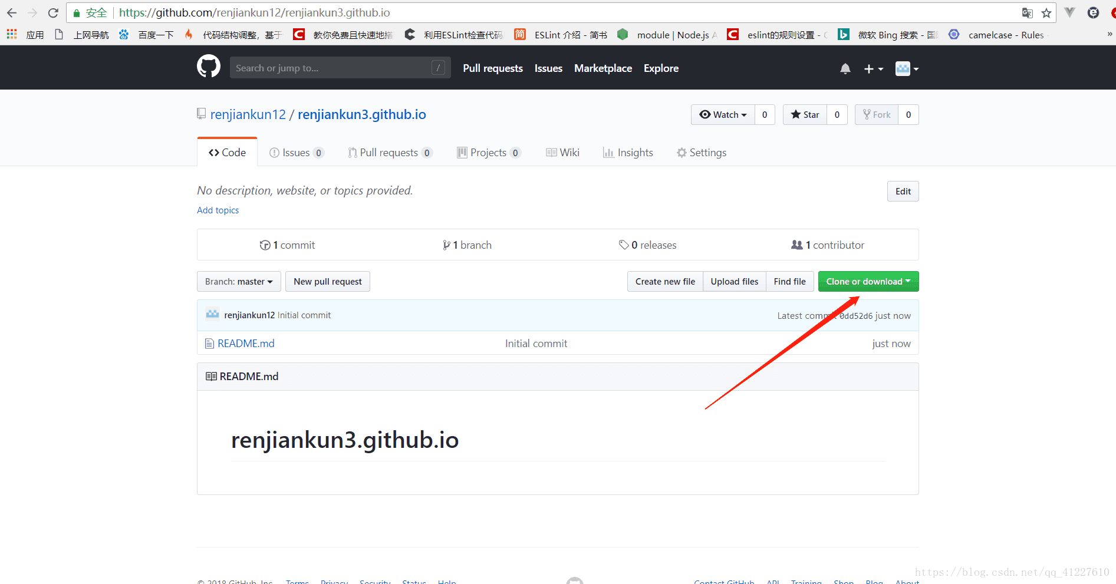Click Upload files button
The image size is (1116, 584).
pos(735,282)
